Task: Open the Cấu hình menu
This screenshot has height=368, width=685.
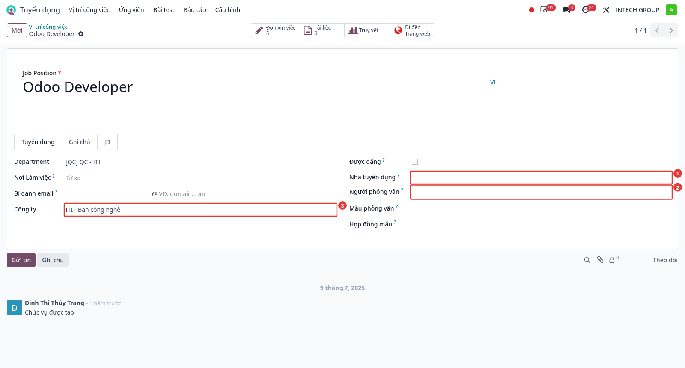Action: click(x=228, y=10)
